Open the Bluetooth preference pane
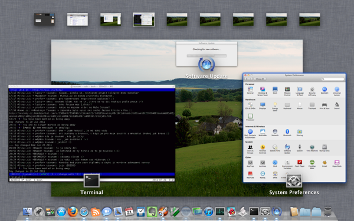 (287, 133)
